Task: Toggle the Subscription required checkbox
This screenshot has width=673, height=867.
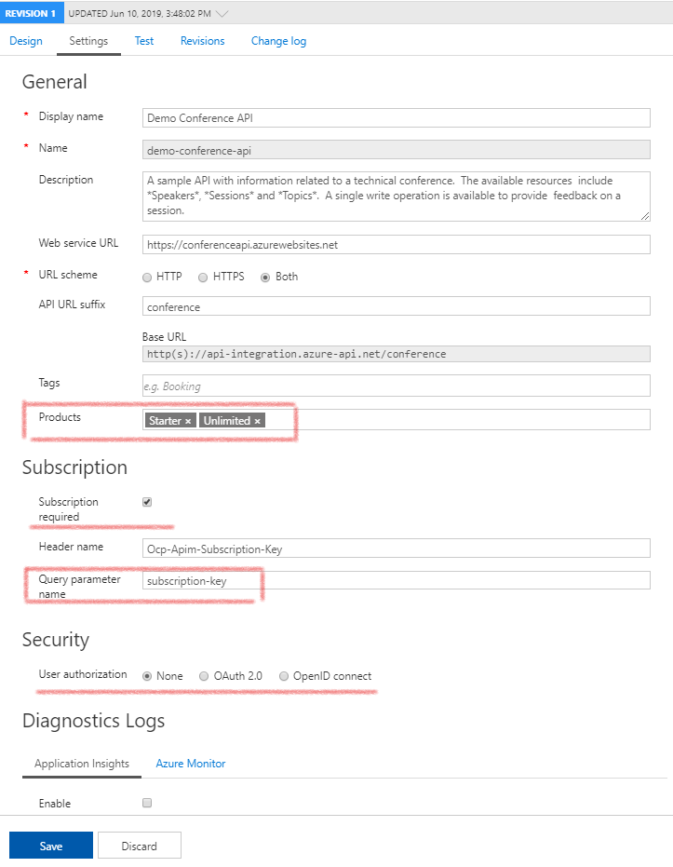Action: 146,502
